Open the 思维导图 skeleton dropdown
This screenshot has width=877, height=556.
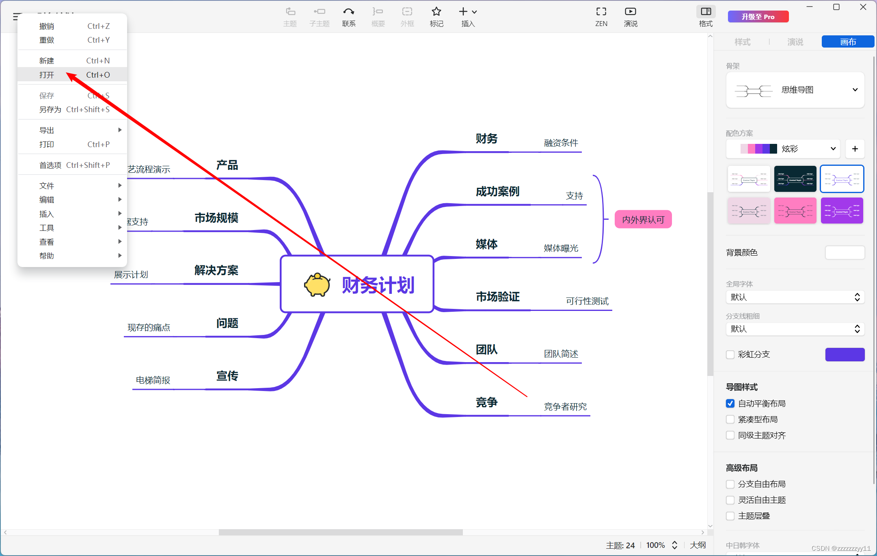(795, 90)
